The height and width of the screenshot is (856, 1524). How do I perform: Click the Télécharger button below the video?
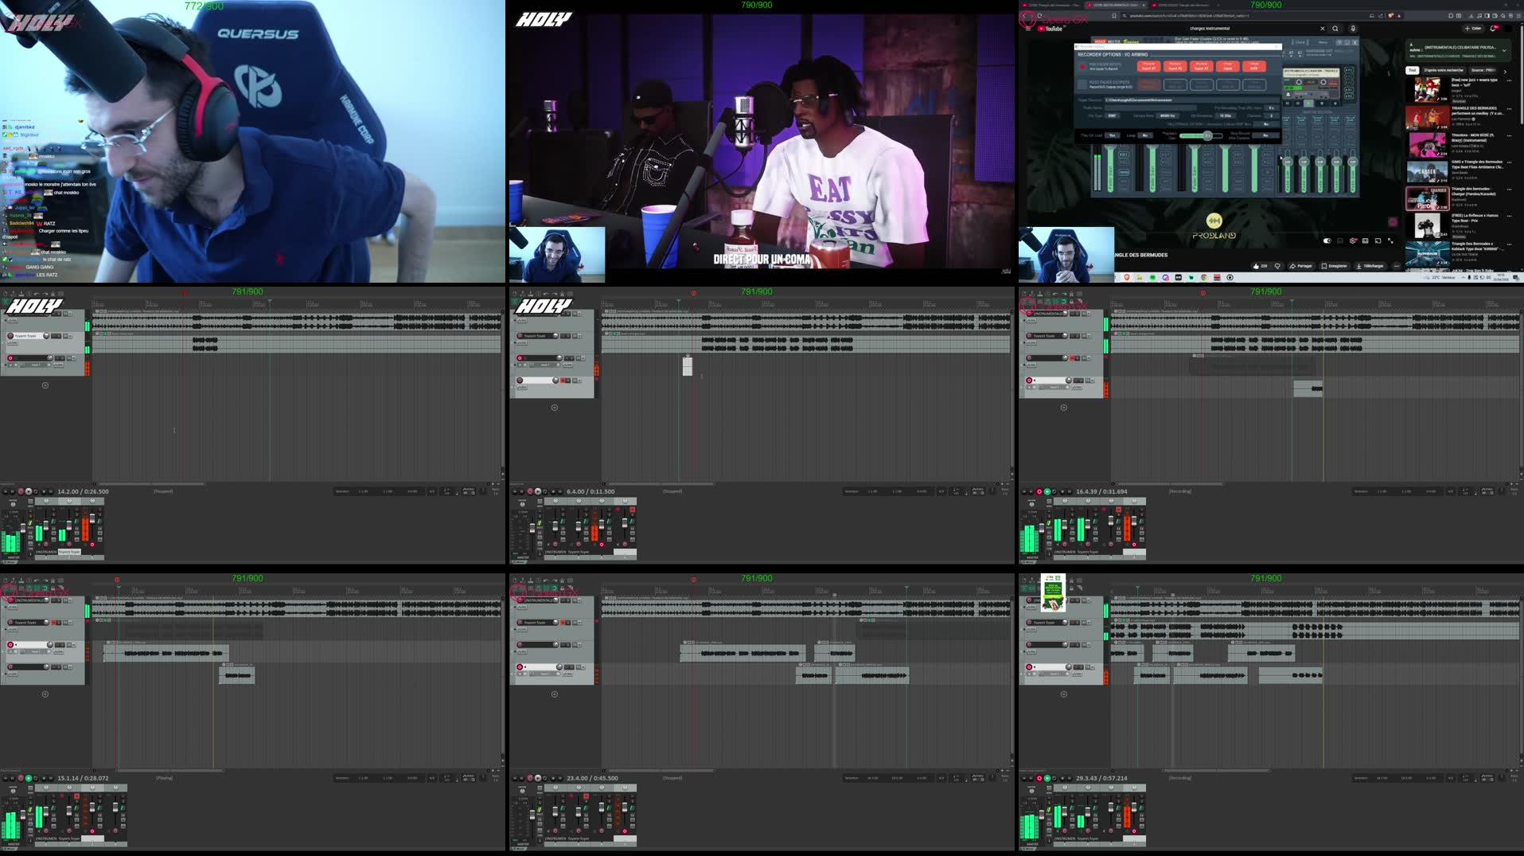1369,266
